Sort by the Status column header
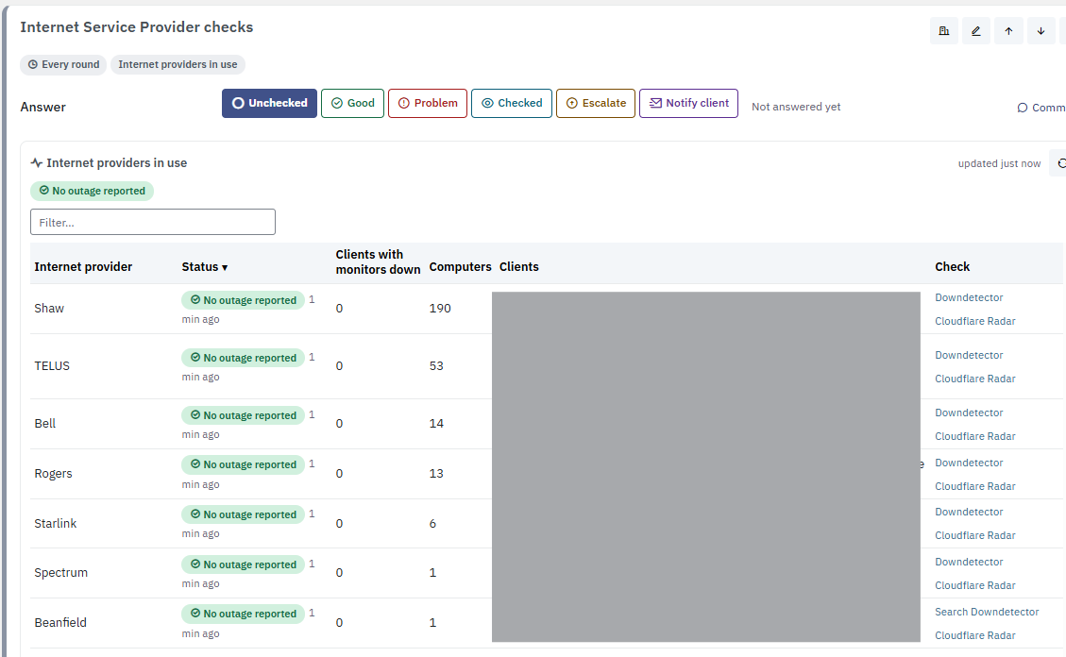 point(205,267)
